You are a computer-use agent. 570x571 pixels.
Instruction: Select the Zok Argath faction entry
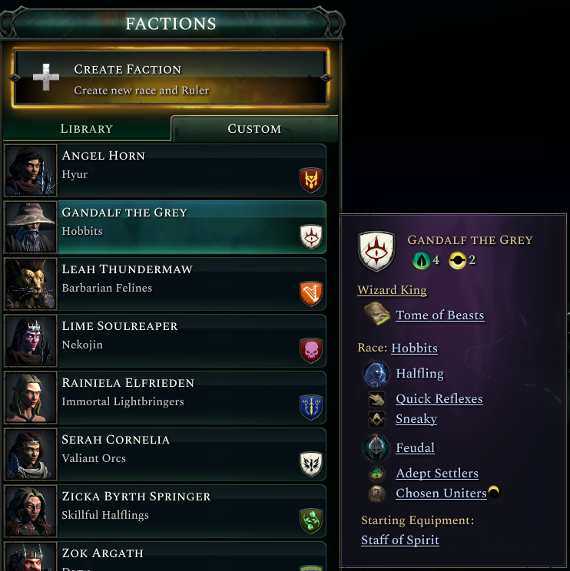click(x=165, y=556)
